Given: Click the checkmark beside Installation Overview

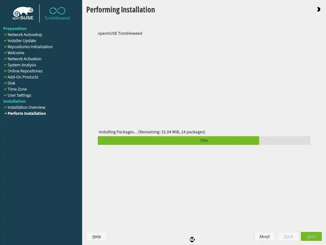Looking at the screenshot, I should click(5, 107).
